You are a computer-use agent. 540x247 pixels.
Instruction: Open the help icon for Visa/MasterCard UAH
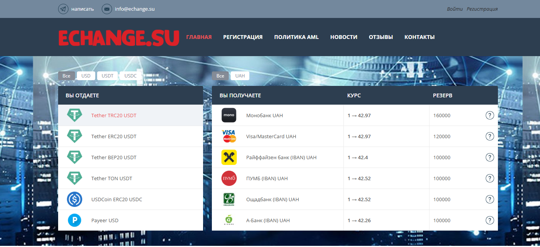click(x=490, y=136)
